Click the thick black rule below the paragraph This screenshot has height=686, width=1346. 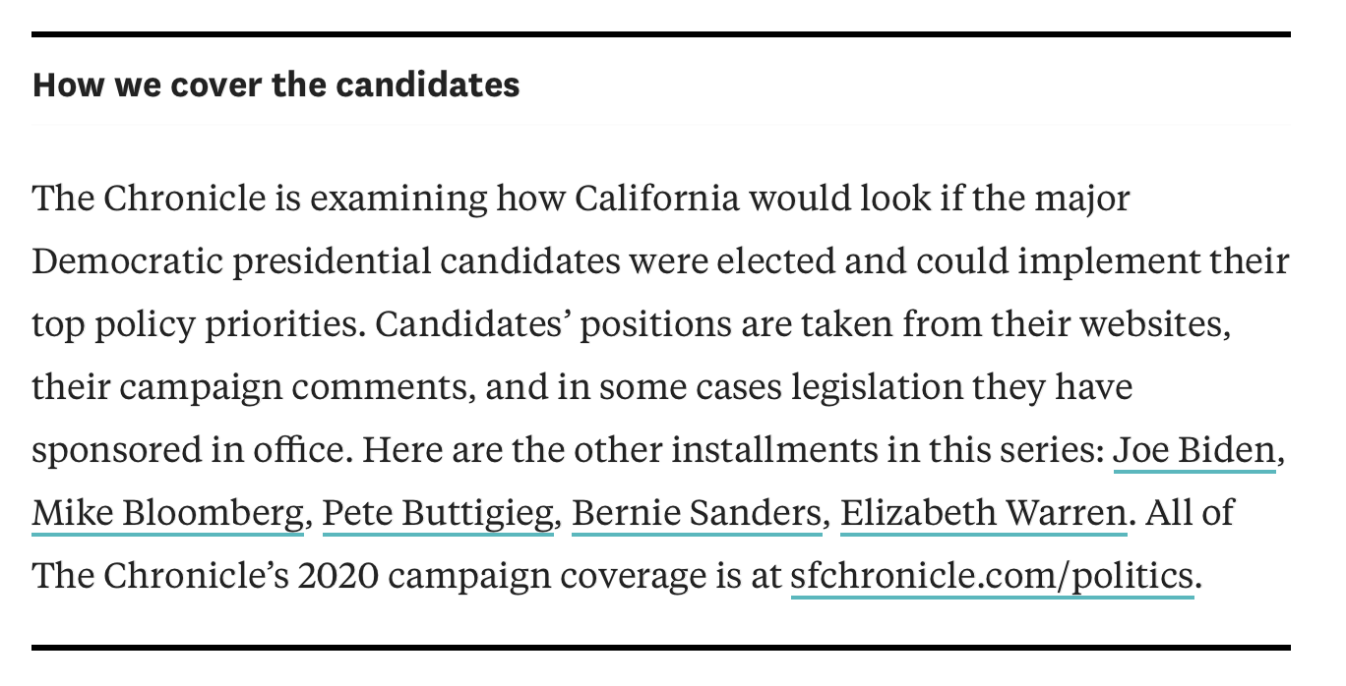(660, 648)
